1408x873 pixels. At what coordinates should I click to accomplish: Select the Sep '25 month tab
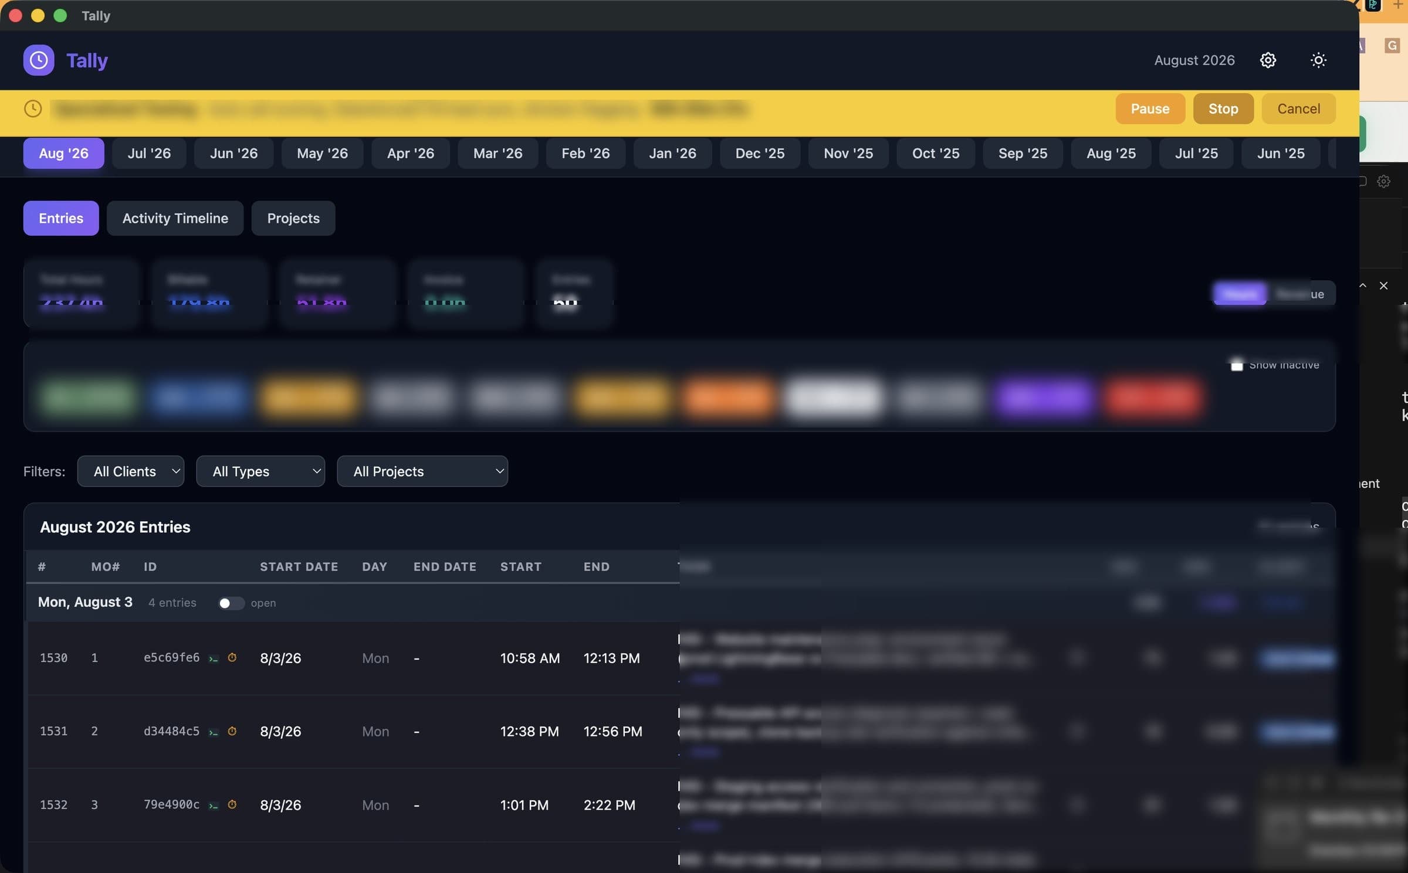[1023, 153]
